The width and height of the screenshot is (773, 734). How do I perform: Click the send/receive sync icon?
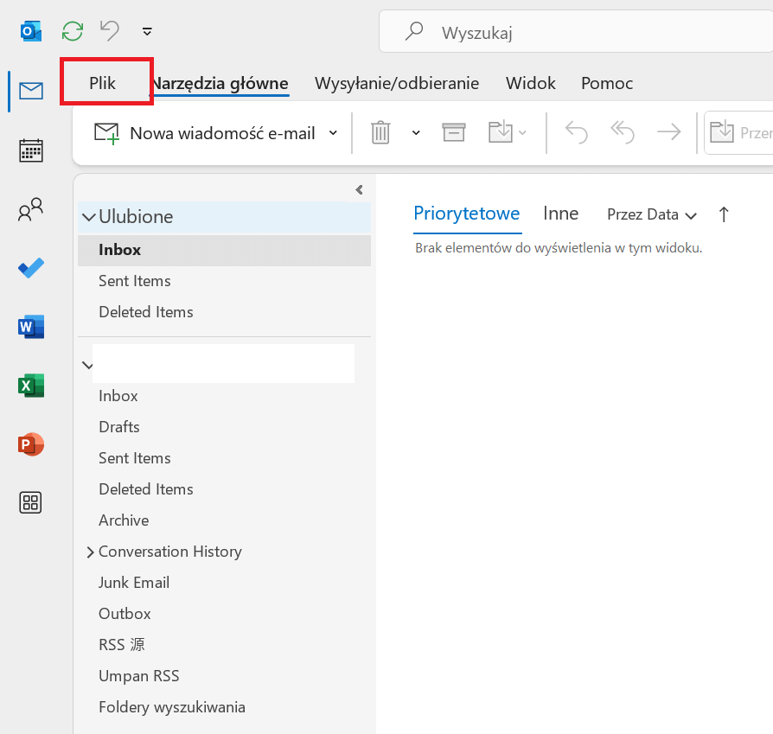[73, 32]
